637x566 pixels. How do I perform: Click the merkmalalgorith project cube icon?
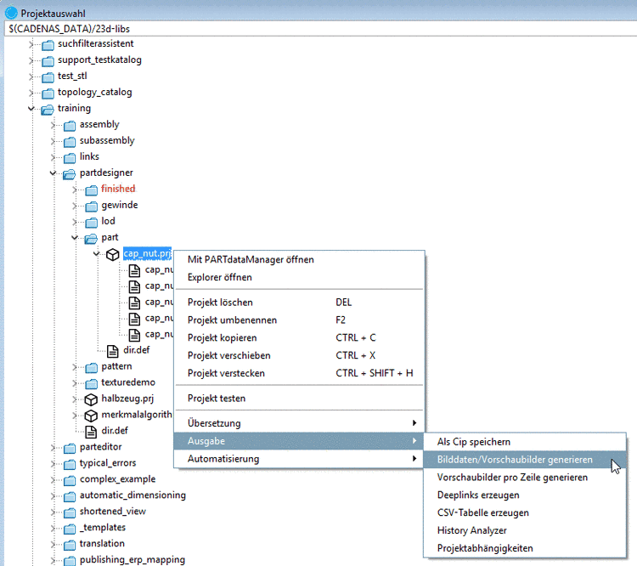click(x=91, y=415)
